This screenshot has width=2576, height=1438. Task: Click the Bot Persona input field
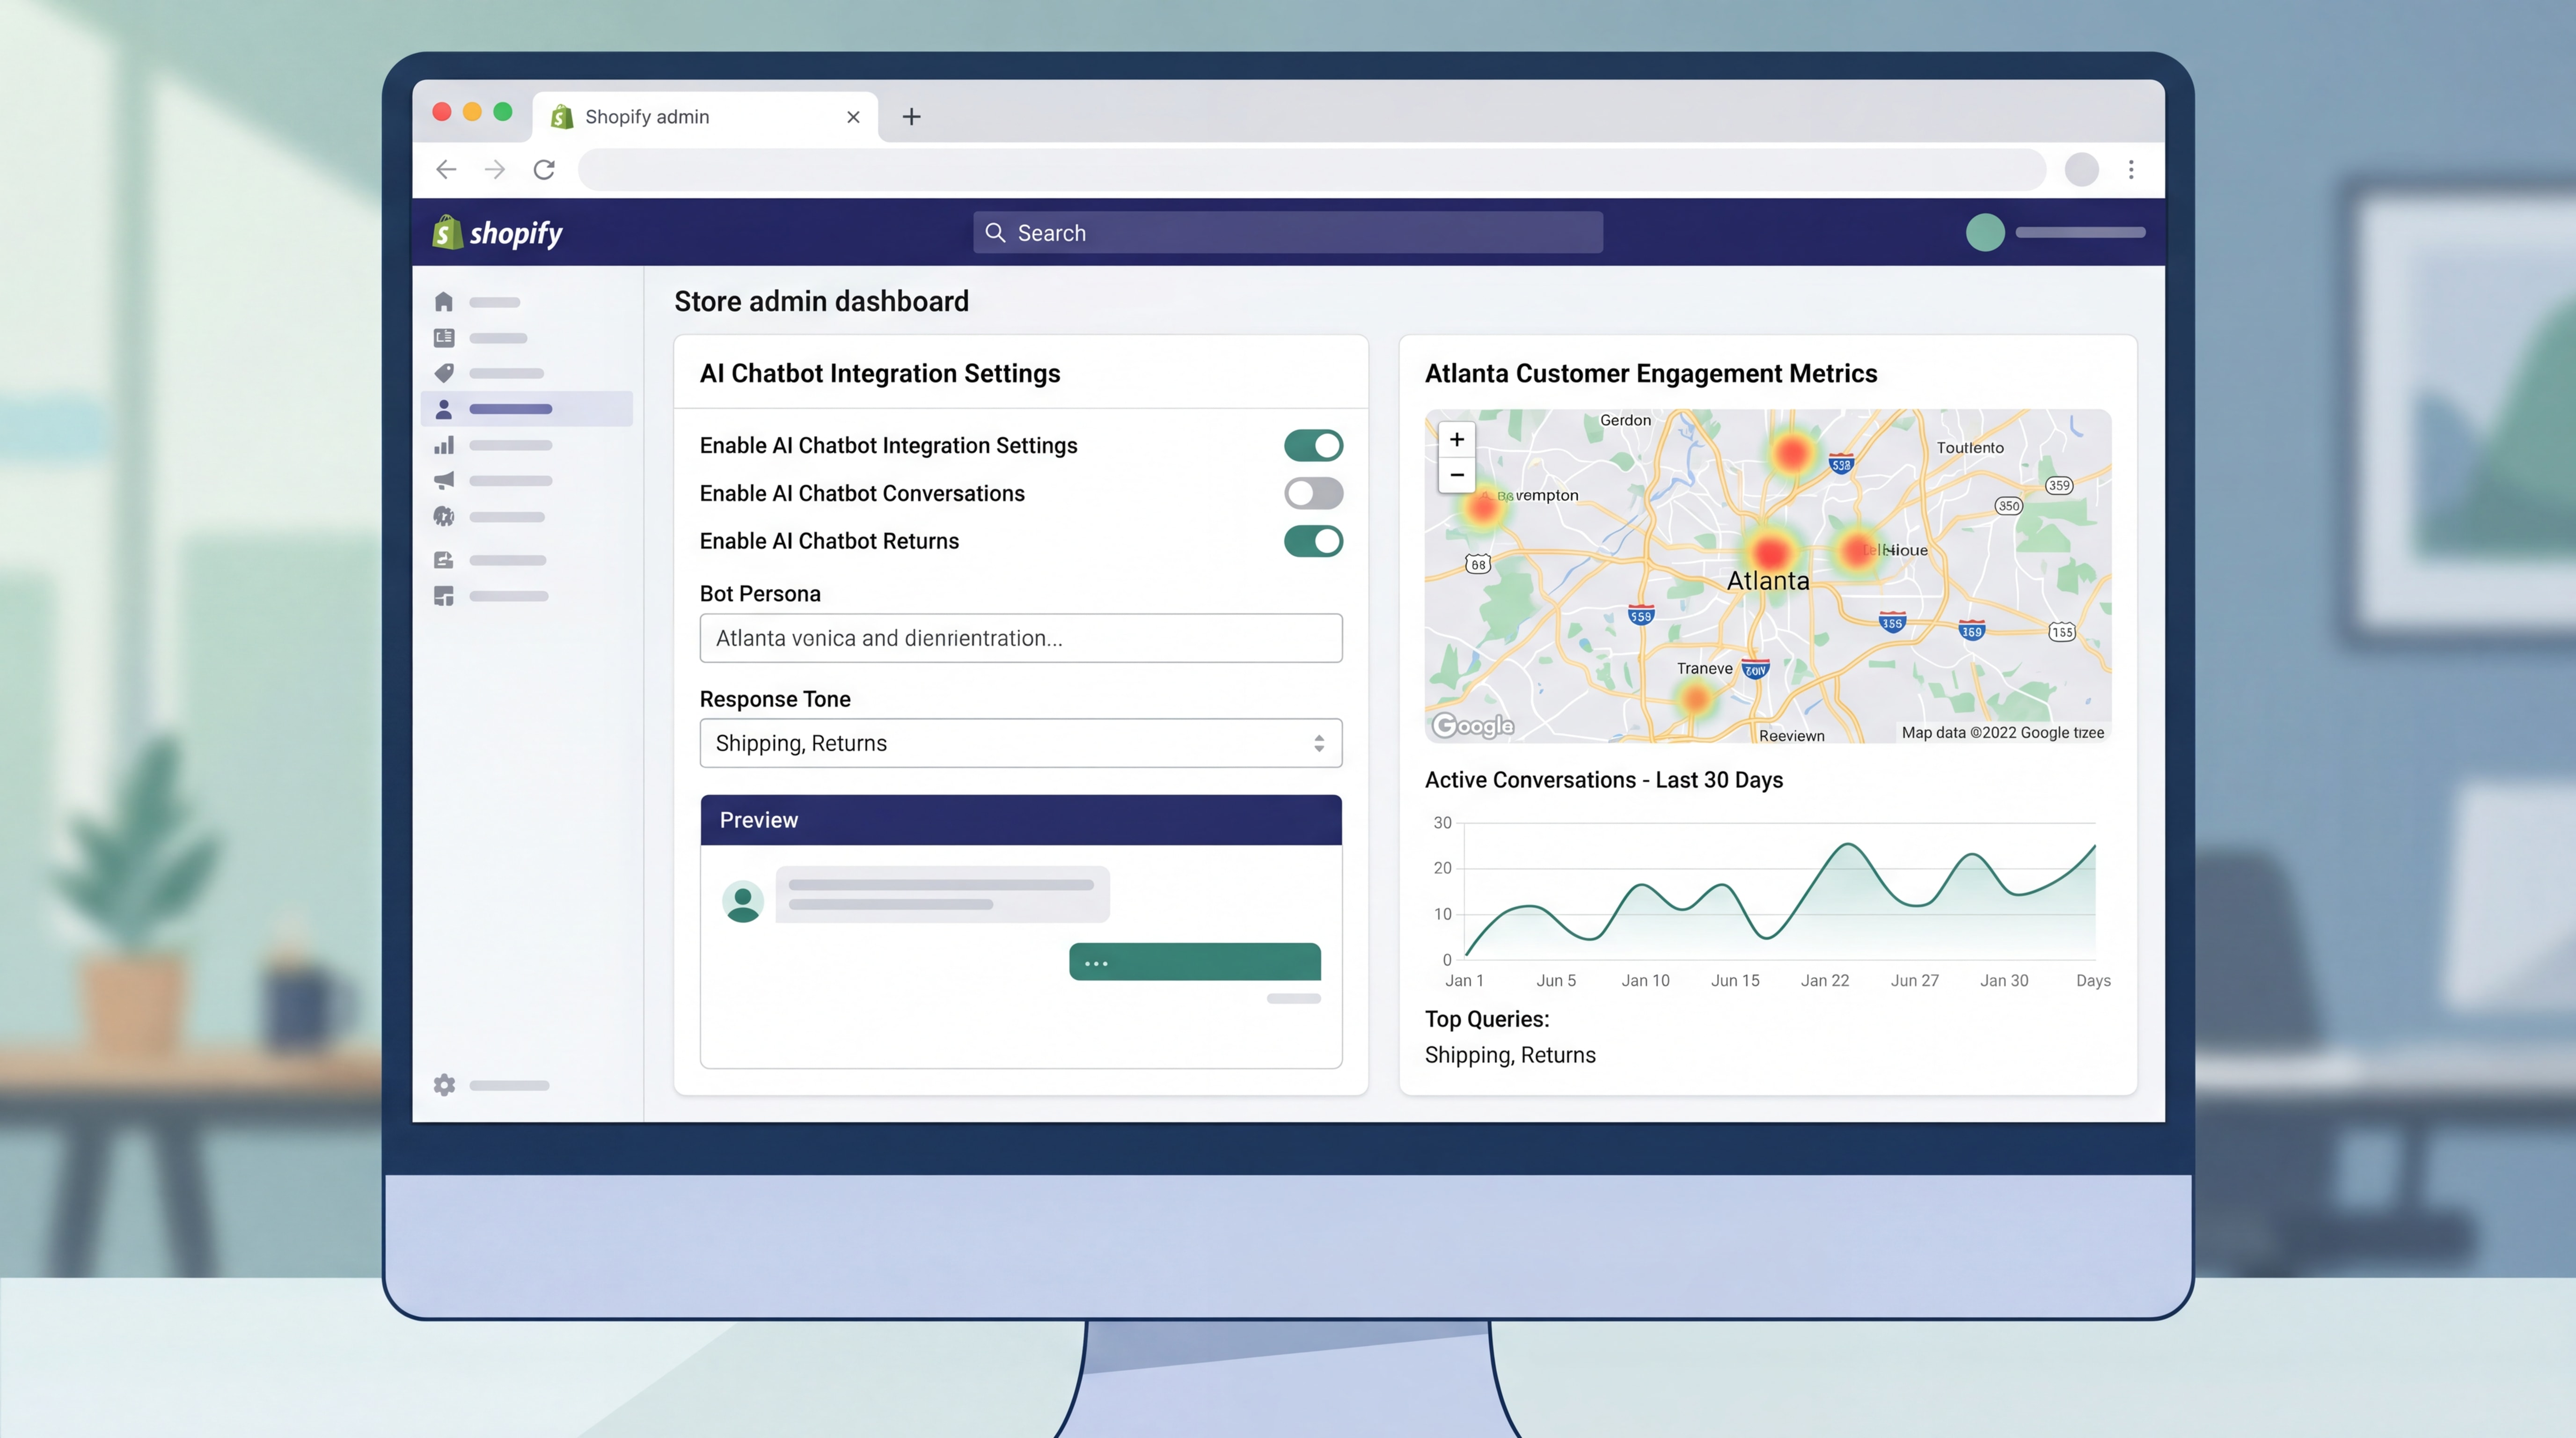click(x=1021, y=638)
